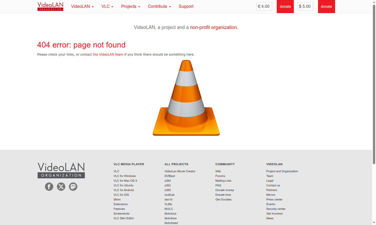Open the Facebook social icon
376x225 pixels.
click(49, 187)
